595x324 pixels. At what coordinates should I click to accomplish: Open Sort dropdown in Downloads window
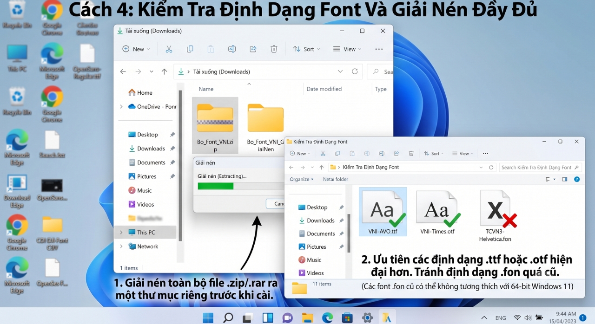coord(306,49)
